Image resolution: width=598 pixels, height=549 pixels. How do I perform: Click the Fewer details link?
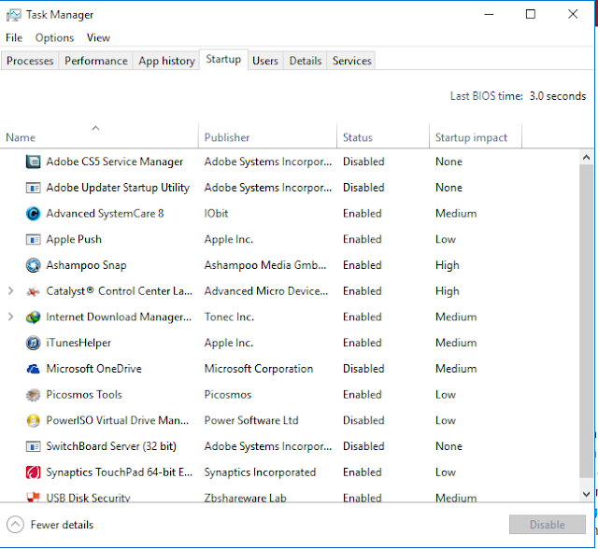click(63, 525)
